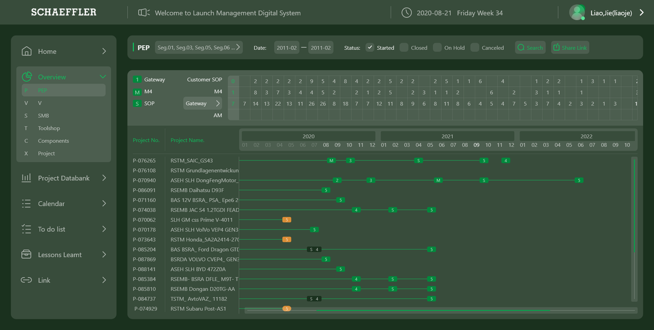The height and width of the screenshot is (330, 654).
Task: Click milestone 5 on RSEMB Daihatsu D93F row
Action: 326,190
